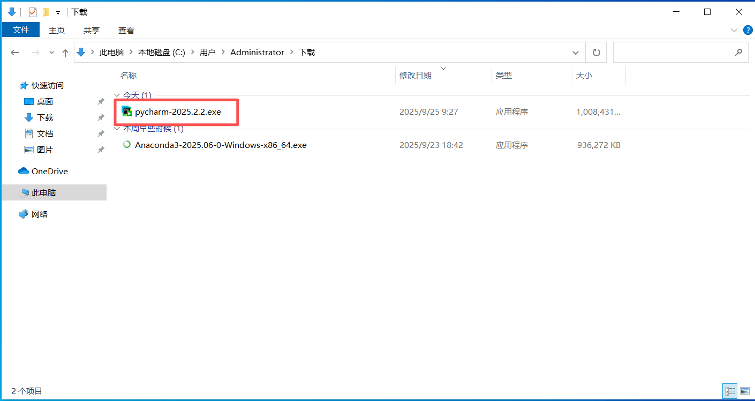Screen dimensions: 755x401
Task: Click the Quick Access star icon
Action: pyautogui.click(x=24, y=86)
